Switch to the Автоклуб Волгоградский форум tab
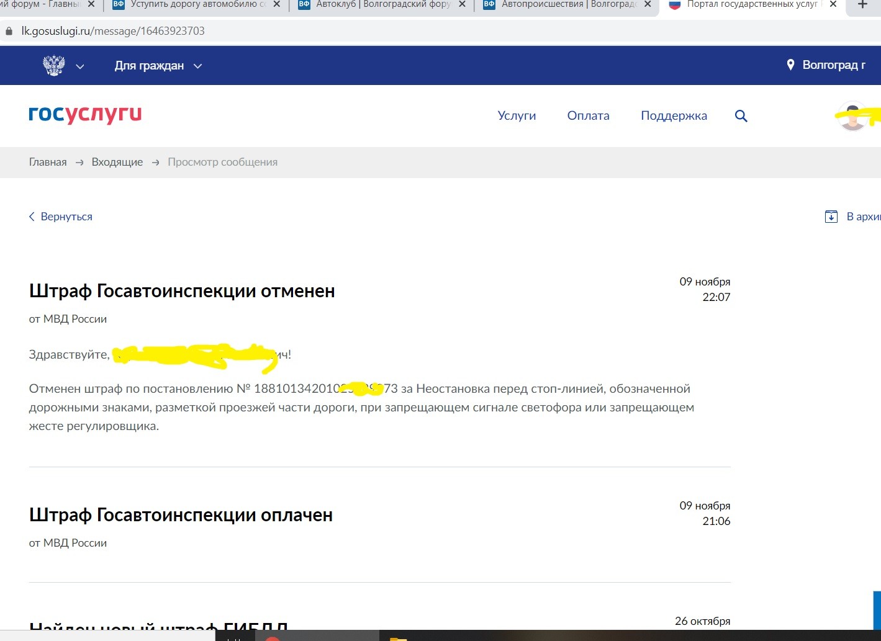 pyautogui.click(x=382, y=5)
